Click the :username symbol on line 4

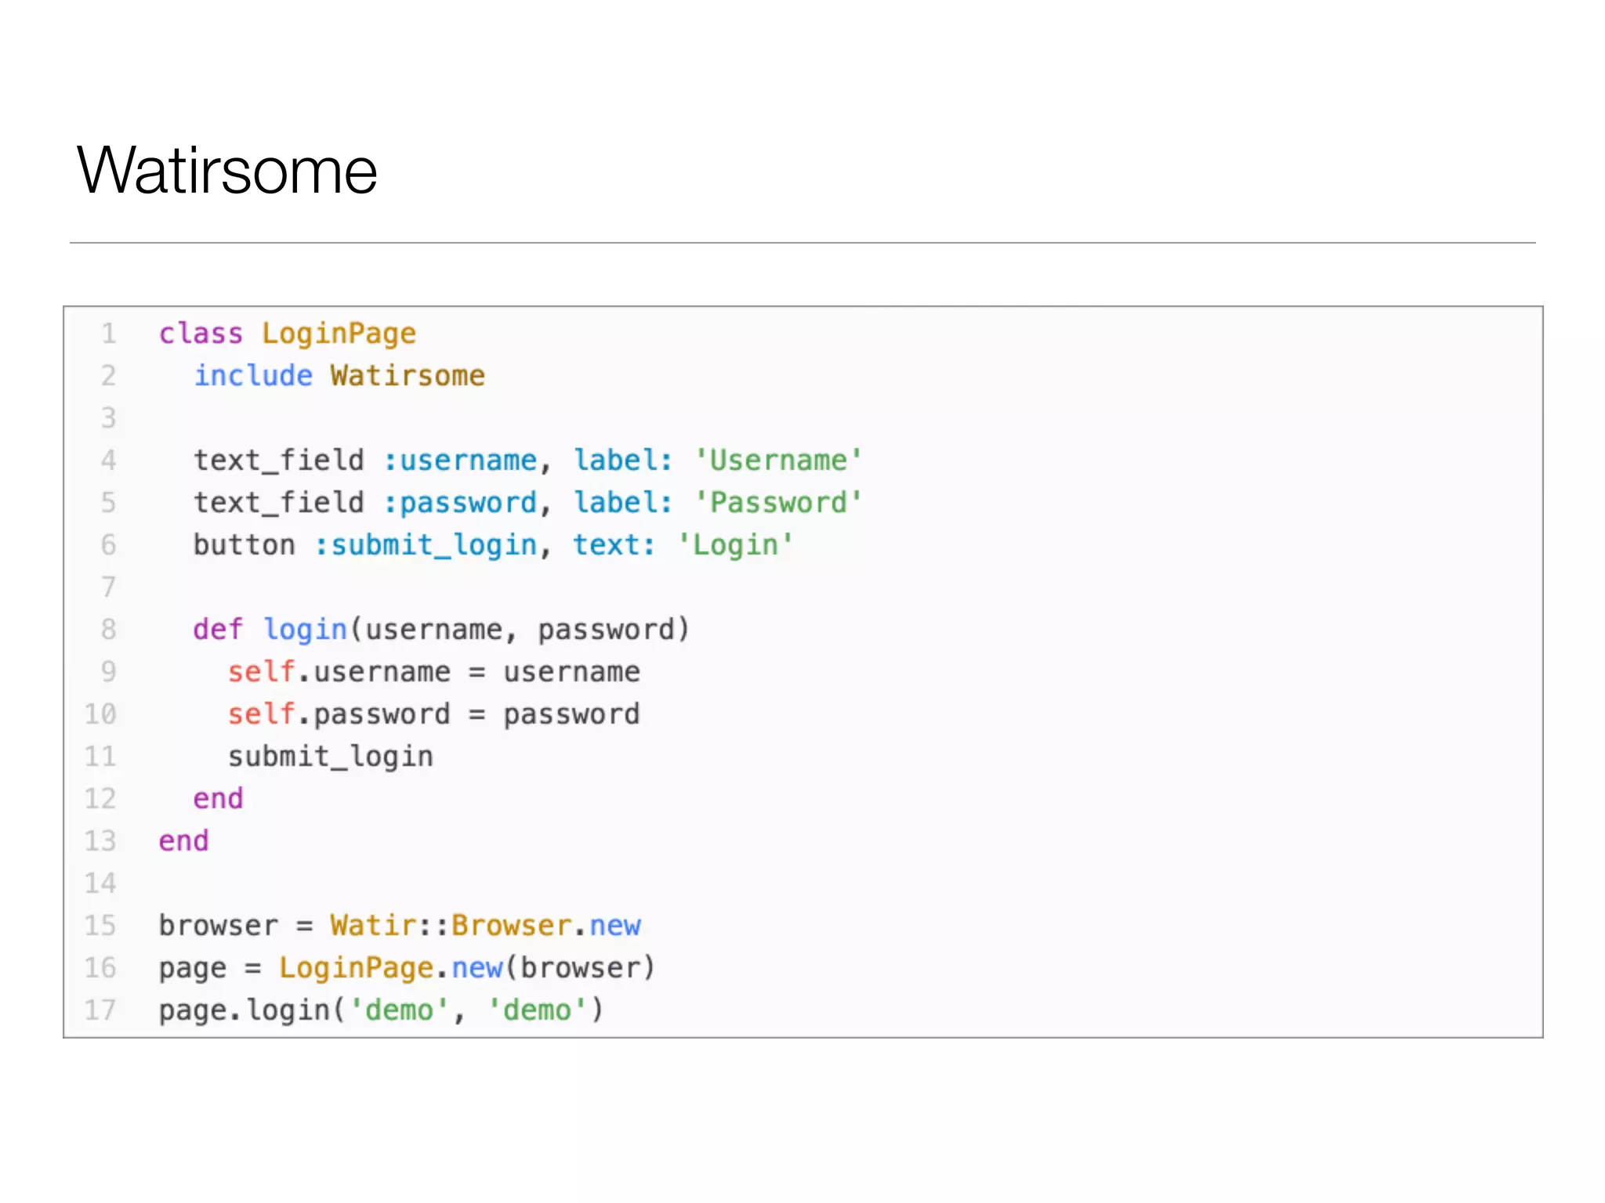tap(460, 461)
